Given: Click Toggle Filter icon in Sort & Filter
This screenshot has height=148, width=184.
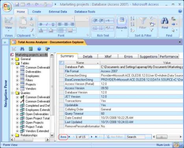Looking at the screenshot, I should coord(152,30).
